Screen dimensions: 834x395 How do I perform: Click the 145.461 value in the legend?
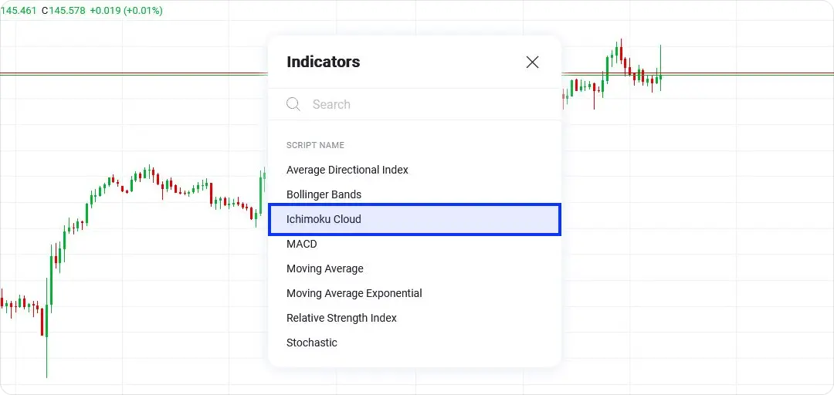click(x=19, y=11)
